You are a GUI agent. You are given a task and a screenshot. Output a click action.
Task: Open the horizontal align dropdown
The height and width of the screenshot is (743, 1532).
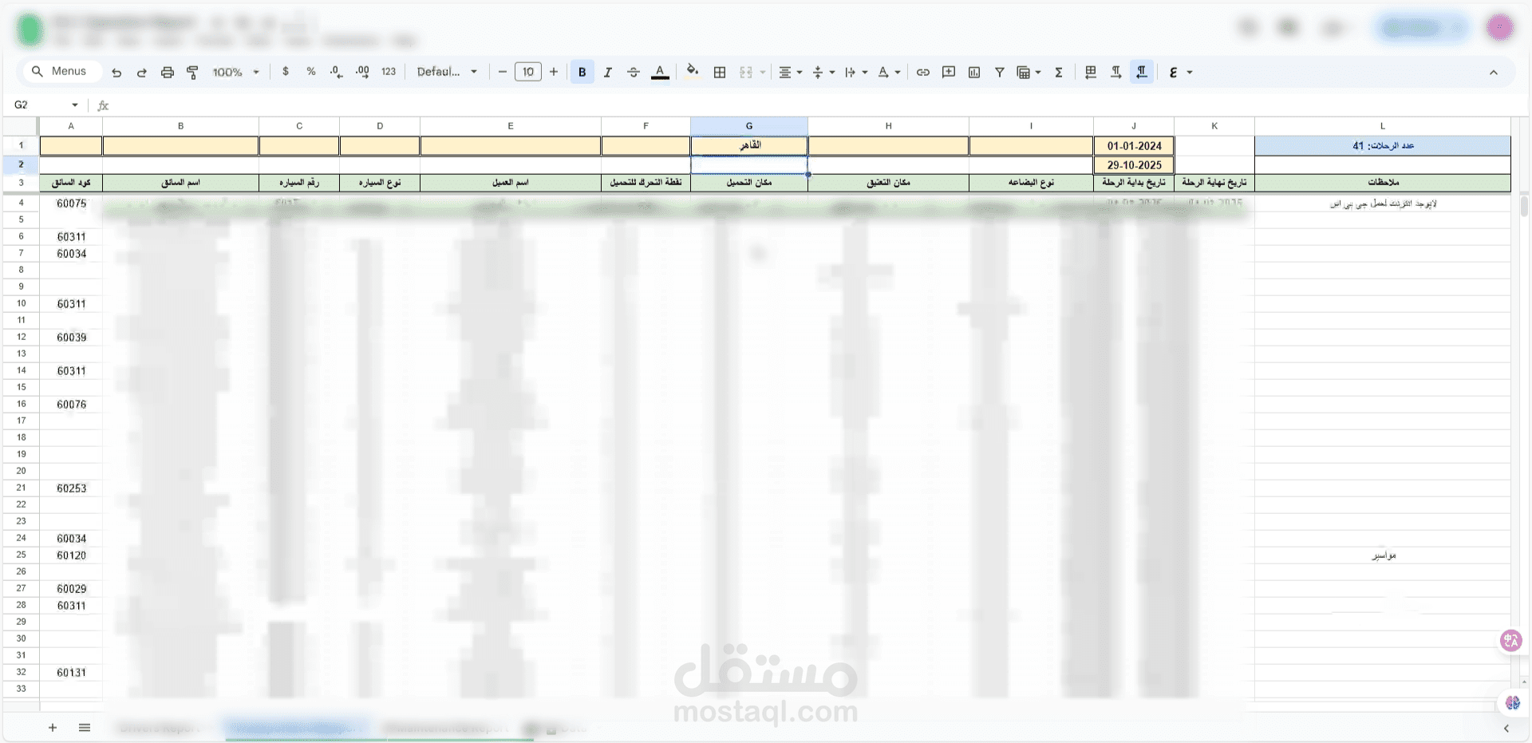pos(790,73)
